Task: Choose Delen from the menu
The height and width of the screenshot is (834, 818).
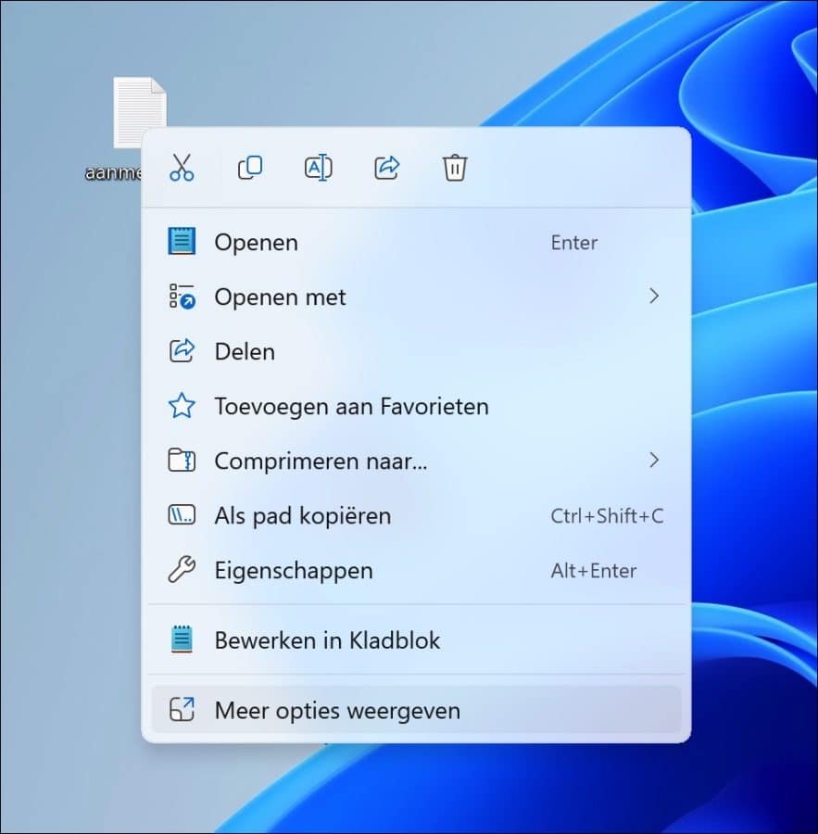Action: (244, 351)
